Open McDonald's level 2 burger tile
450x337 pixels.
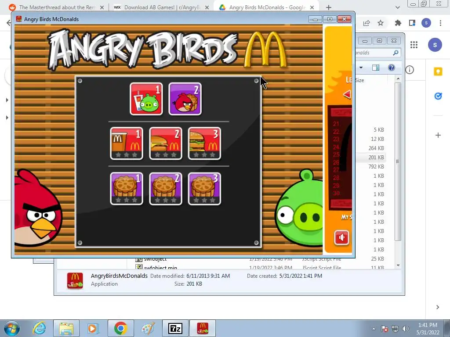[166, 143]
